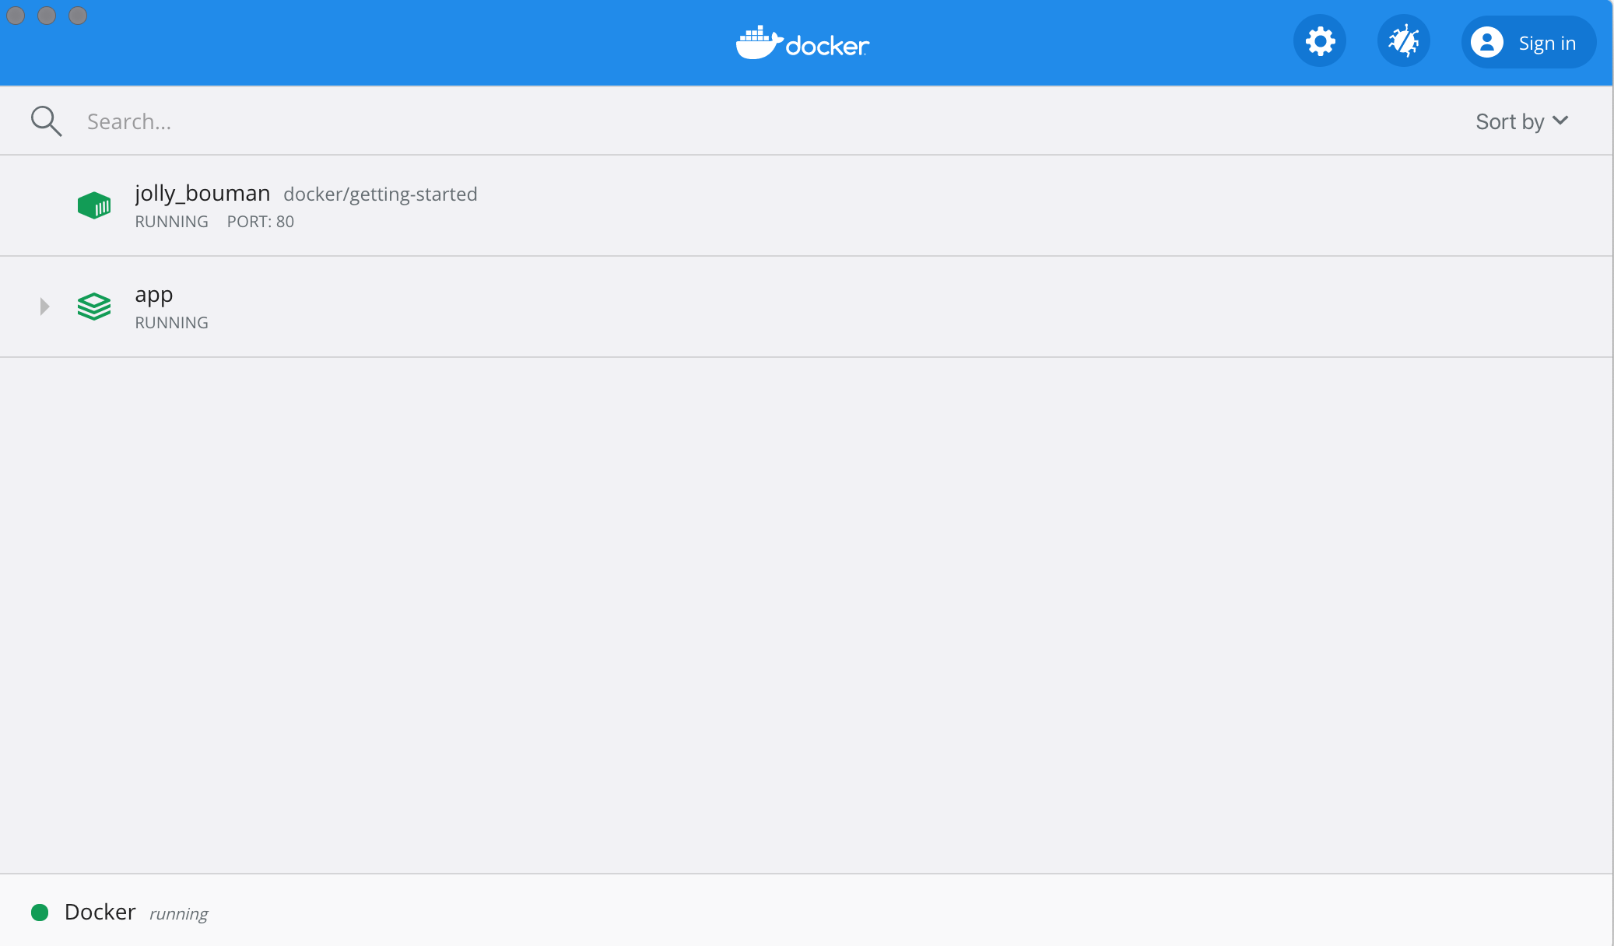This screenshot has height=946, width=1614.
Task: Select jolly_bouman docker/getting-started container
Action: [x=805, y=205]
